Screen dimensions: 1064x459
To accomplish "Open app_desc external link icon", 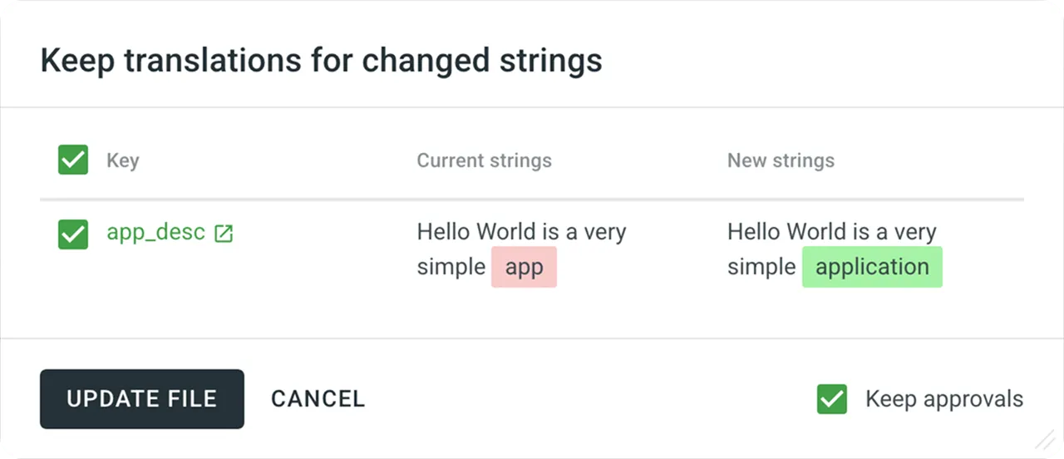I will tap(224, 234).
